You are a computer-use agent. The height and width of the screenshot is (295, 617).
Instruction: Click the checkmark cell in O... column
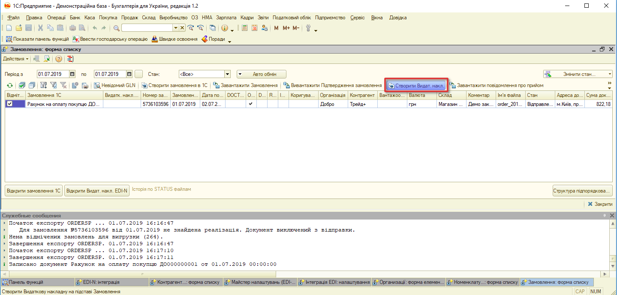pyautogui.click(x=250, y=104)
